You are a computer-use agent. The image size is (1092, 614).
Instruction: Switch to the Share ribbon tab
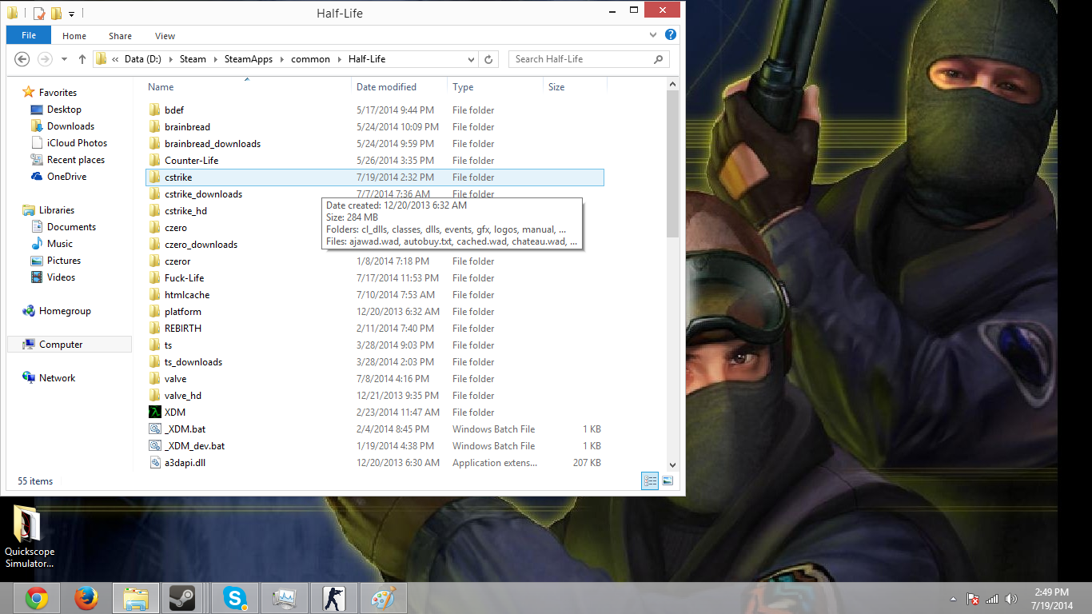click(121, 36)
